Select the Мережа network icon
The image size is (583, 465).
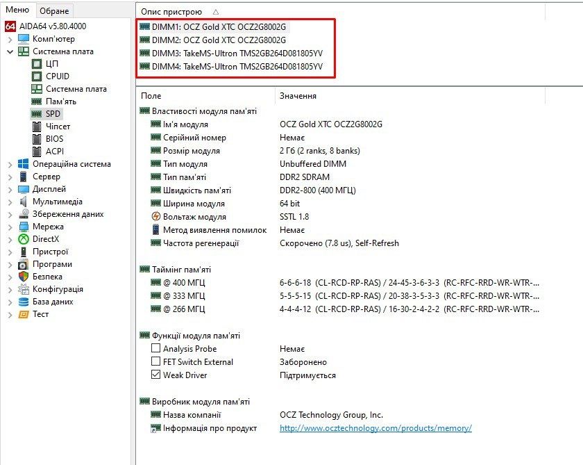tap(24, 227)
